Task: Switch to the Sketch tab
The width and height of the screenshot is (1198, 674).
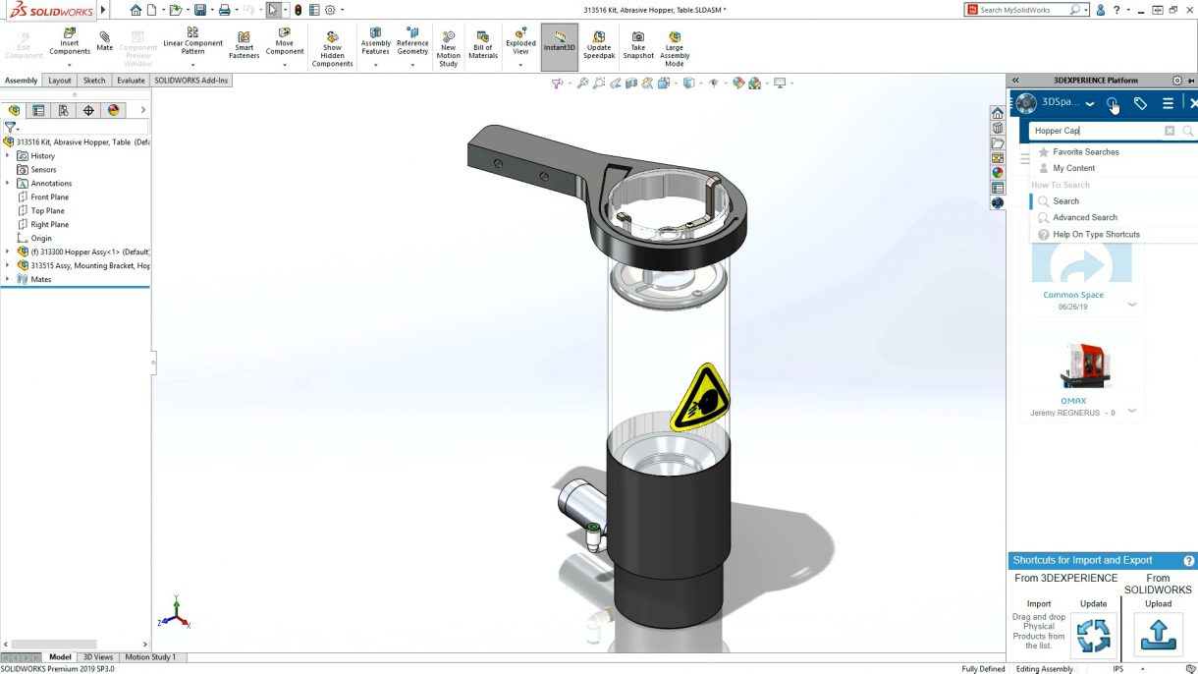Action: [94, 81]
